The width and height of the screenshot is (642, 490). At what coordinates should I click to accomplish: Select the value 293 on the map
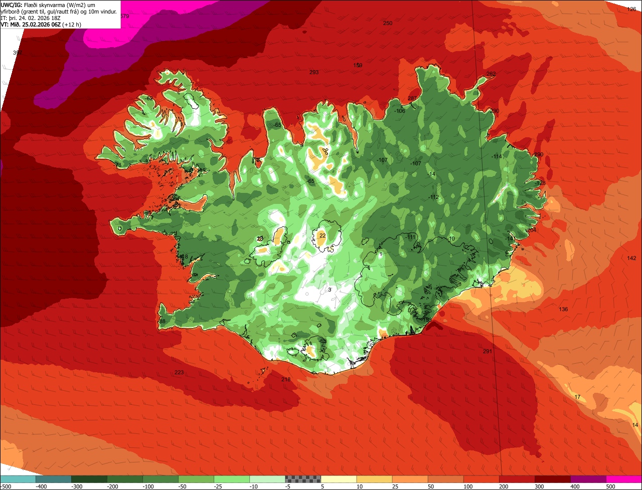(314, 72)
